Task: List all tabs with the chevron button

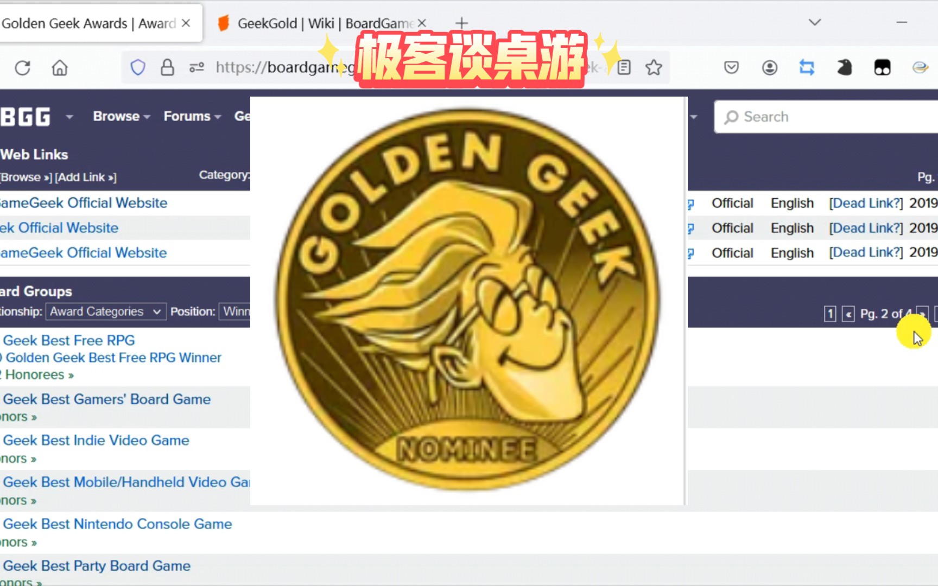Action: [814, 22]
